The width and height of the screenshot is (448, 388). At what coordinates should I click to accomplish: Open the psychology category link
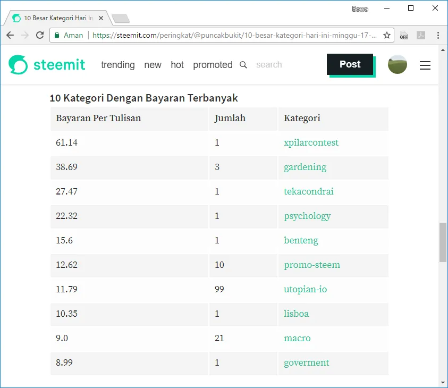pyautogui.click(x=307, y=216)
